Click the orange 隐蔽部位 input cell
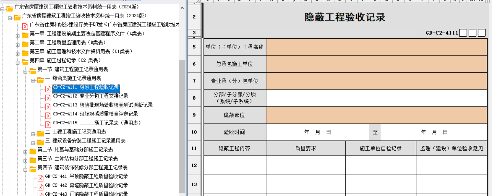The width and height of the screenshot is (492, 196). point(377,115)
